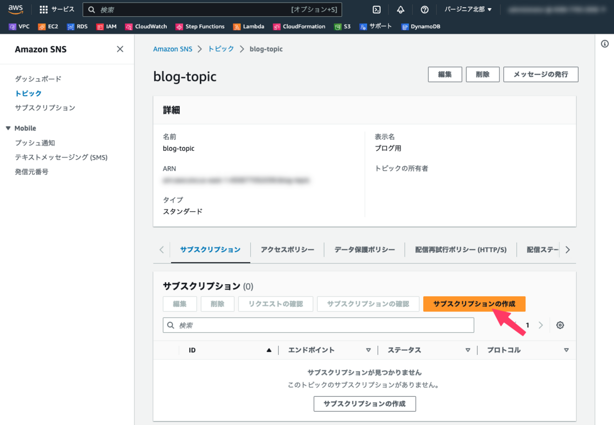Go to Amazon SNS breadcrumb link

pos(173,49)
